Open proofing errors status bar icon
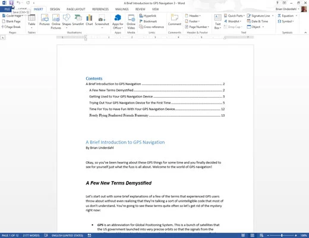Screen dimensions: 309x238 46,236
